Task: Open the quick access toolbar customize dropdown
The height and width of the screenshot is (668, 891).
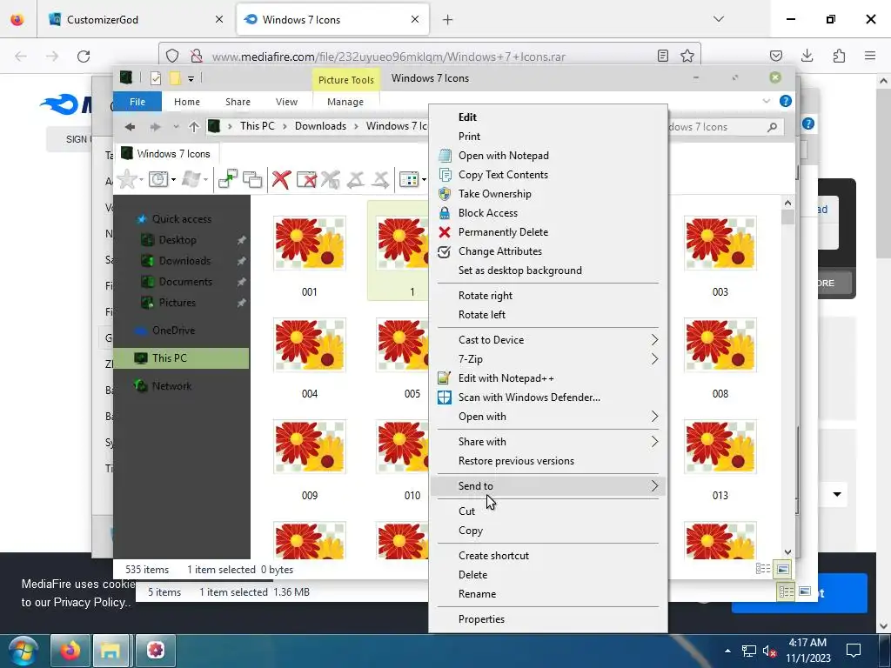Action: click(191, 79)
